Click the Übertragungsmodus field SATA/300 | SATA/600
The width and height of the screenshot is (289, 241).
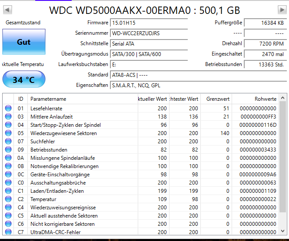pos(149,54)
